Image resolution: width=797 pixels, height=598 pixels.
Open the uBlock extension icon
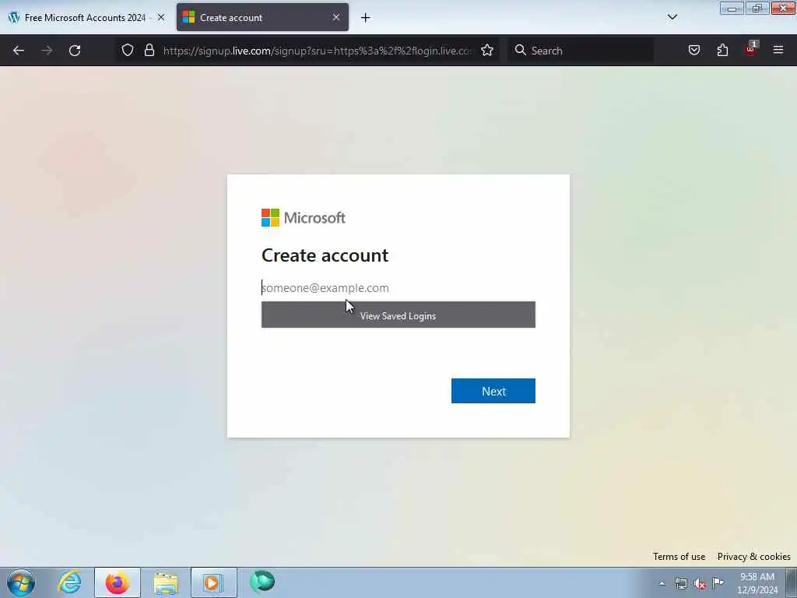click(751, 49)
